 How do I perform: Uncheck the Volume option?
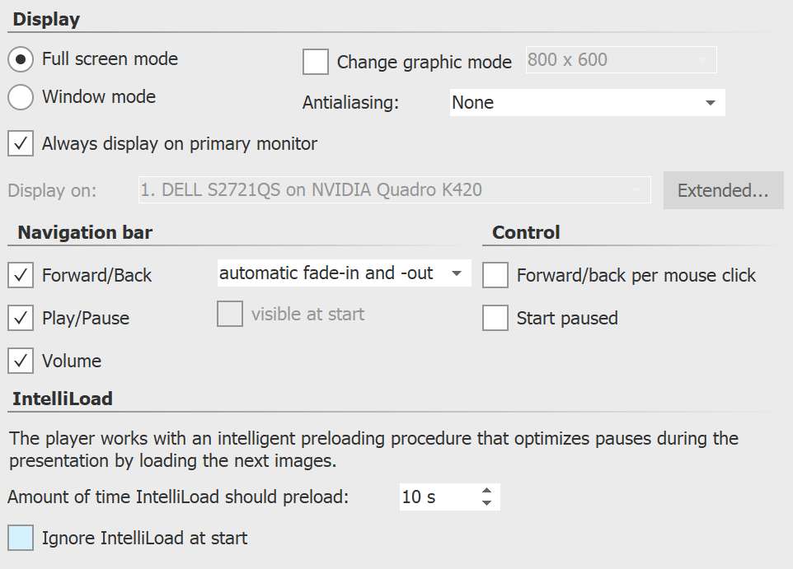(x=21, y=361)
